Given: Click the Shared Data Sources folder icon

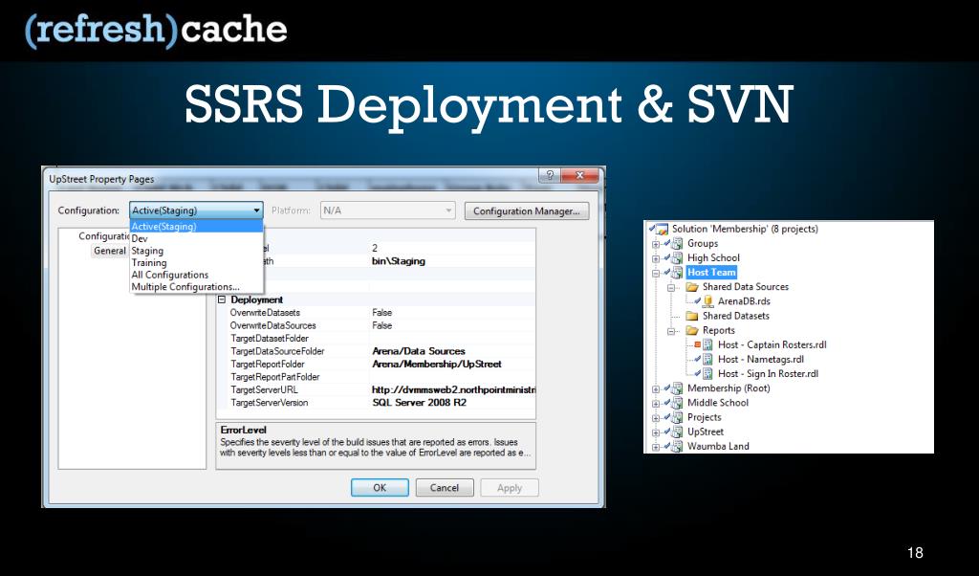Looking at the screenshot, I should [692, 287].
